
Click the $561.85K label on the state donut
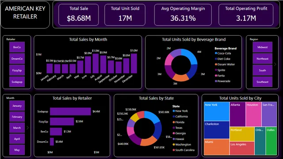click(159, 147)
